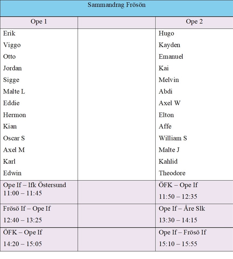The width and height of the screenshot is (233, 259).
Task: Select the Ope If – Åre Slk match
Action: pyautogui.click(x=182, y=209)
